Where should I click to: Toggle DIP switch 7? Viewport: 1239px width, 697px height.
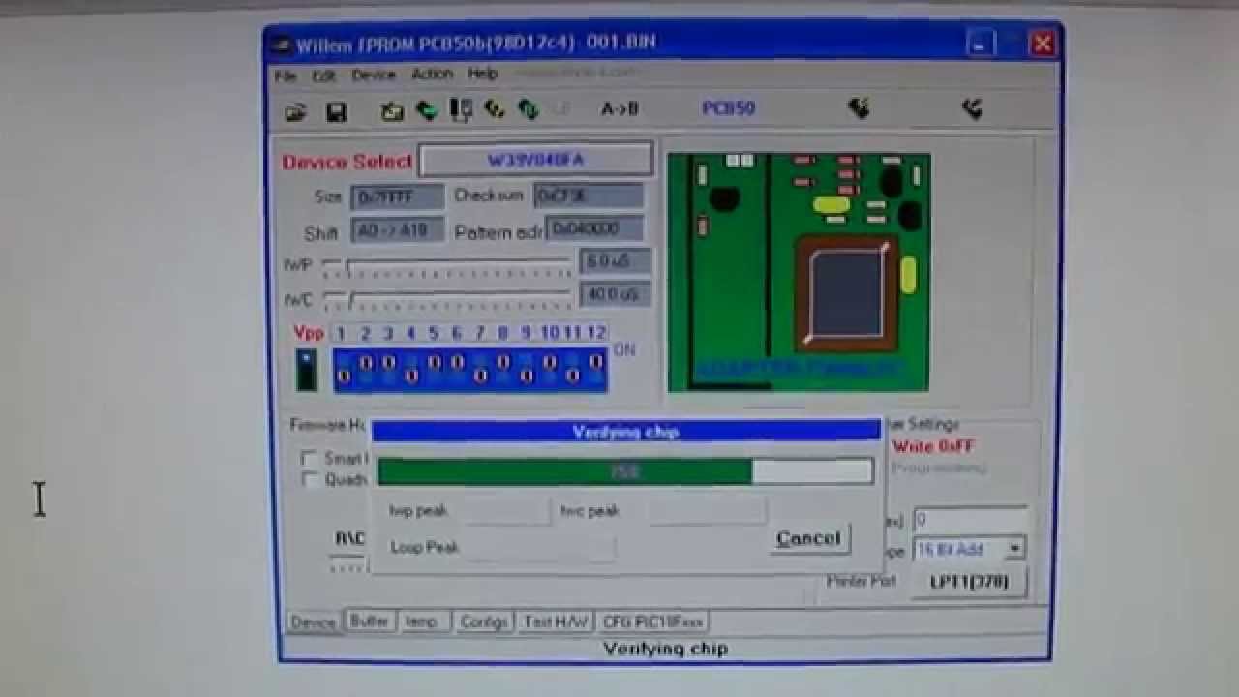click(x=480, y=368)
